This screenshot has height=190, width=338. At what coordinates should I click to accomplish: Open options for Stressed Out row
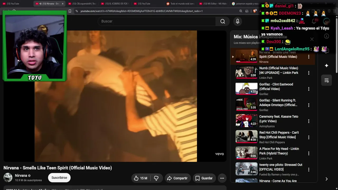(x=309, y=169)
